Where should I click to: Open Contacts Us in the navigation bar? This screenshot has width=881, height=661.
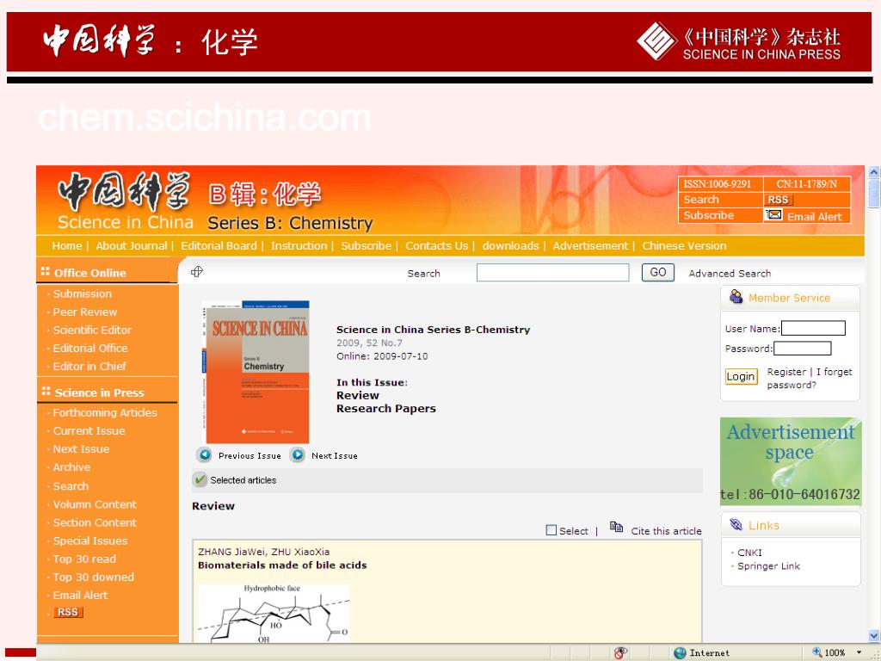click(x=436, y=245)
